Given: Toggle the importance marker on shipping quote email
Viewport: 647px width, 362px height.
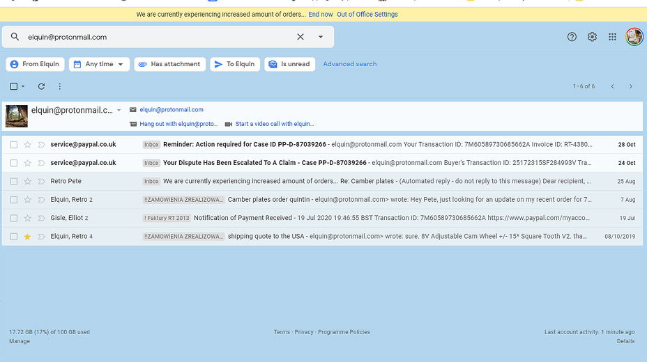Looking at the screenshot, I should (41, 237).
